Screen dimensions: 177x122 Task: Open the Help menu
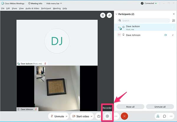tap(65, 8)
